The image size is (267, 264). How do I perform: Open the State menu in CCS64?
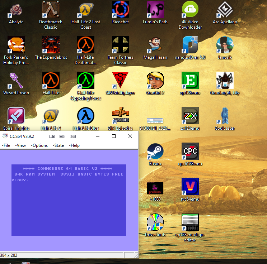[58, 145]
